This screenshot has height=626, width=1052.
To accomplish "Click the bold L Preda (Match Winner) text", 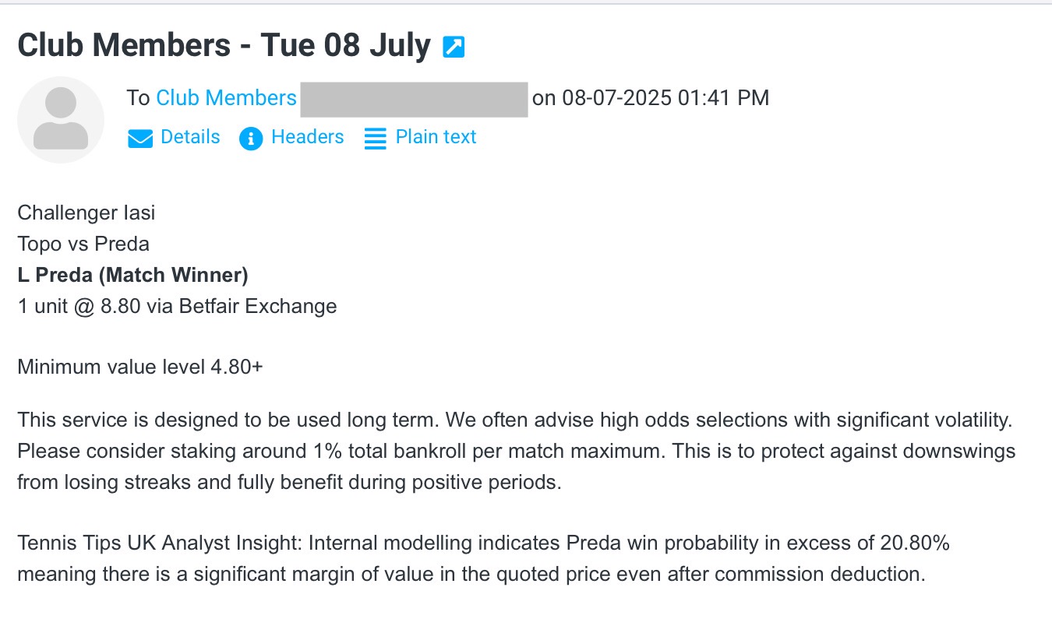I will [x=132, y=275].
